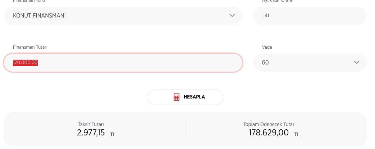This screenshot has height=149, width=375.
Task: Select the Toplam Ödenecek Tutar label
Action: click(269, 124)
